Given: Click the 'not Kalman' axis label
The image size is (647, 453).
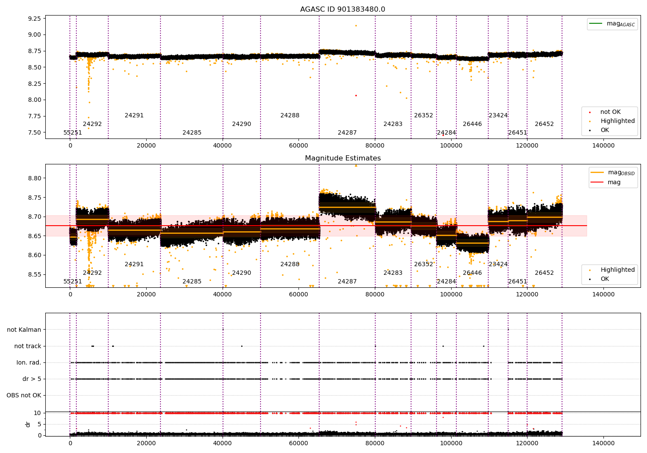Looking at the screenshot, I should click(x=24, y=330).
